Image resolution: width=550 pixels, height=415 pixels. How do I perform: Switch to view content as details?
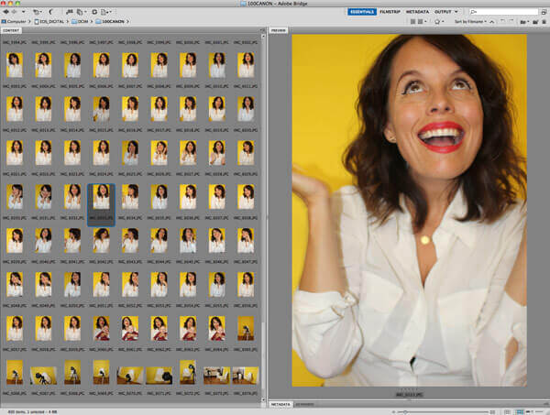coord(529,412)
